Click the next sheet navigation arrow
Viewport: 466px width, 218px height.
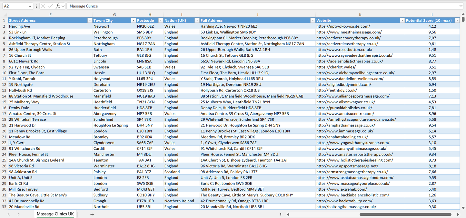click(18, 214)
